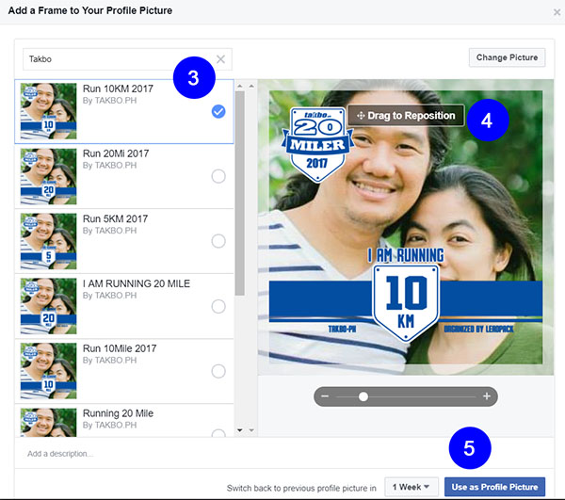Select the Run 10Mile 2017 radio button
The height and width of the screenshot is (500, 565).
(218, 371)
